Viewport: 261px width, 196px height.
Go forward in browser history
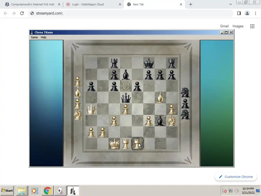(14, 13)
